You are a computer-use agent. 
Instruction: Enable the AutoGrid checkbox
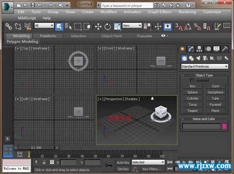pyautogui.click(x=191, y=80)
